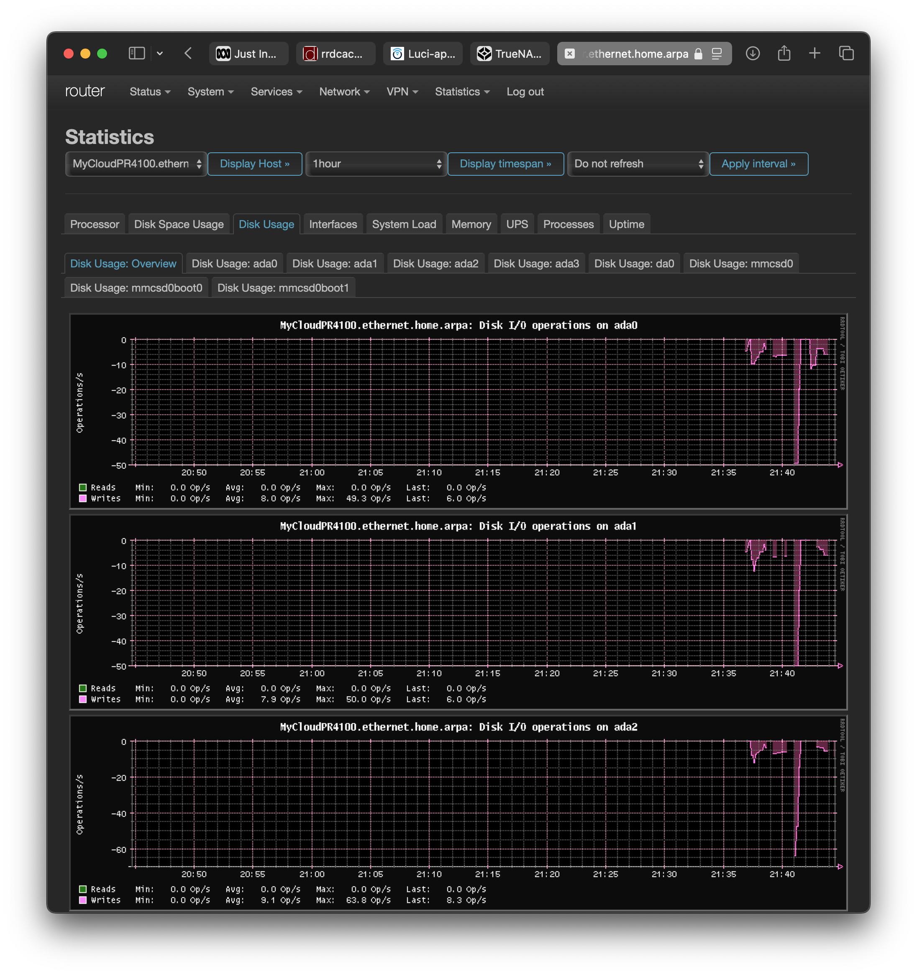Click Display Host button

[x=254, y=164]
